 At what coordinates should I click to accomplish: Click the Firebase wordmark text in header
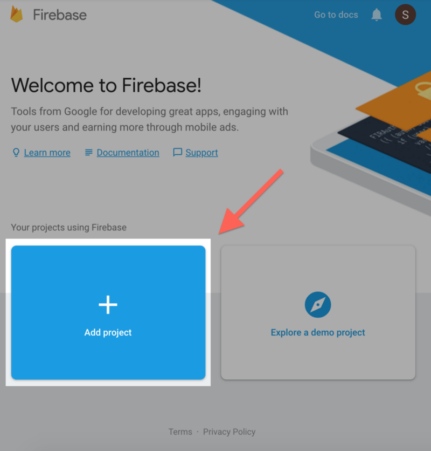(x=60, y=15)
